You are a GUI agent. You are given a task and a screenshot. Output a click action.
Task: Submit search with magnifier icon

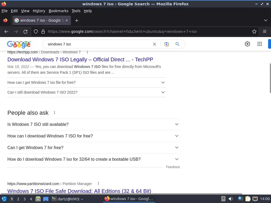point(177,44)
